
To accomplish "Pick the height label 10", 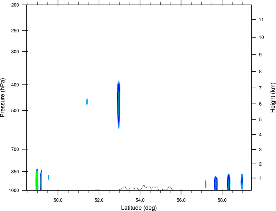I will (x=261, y=37).
